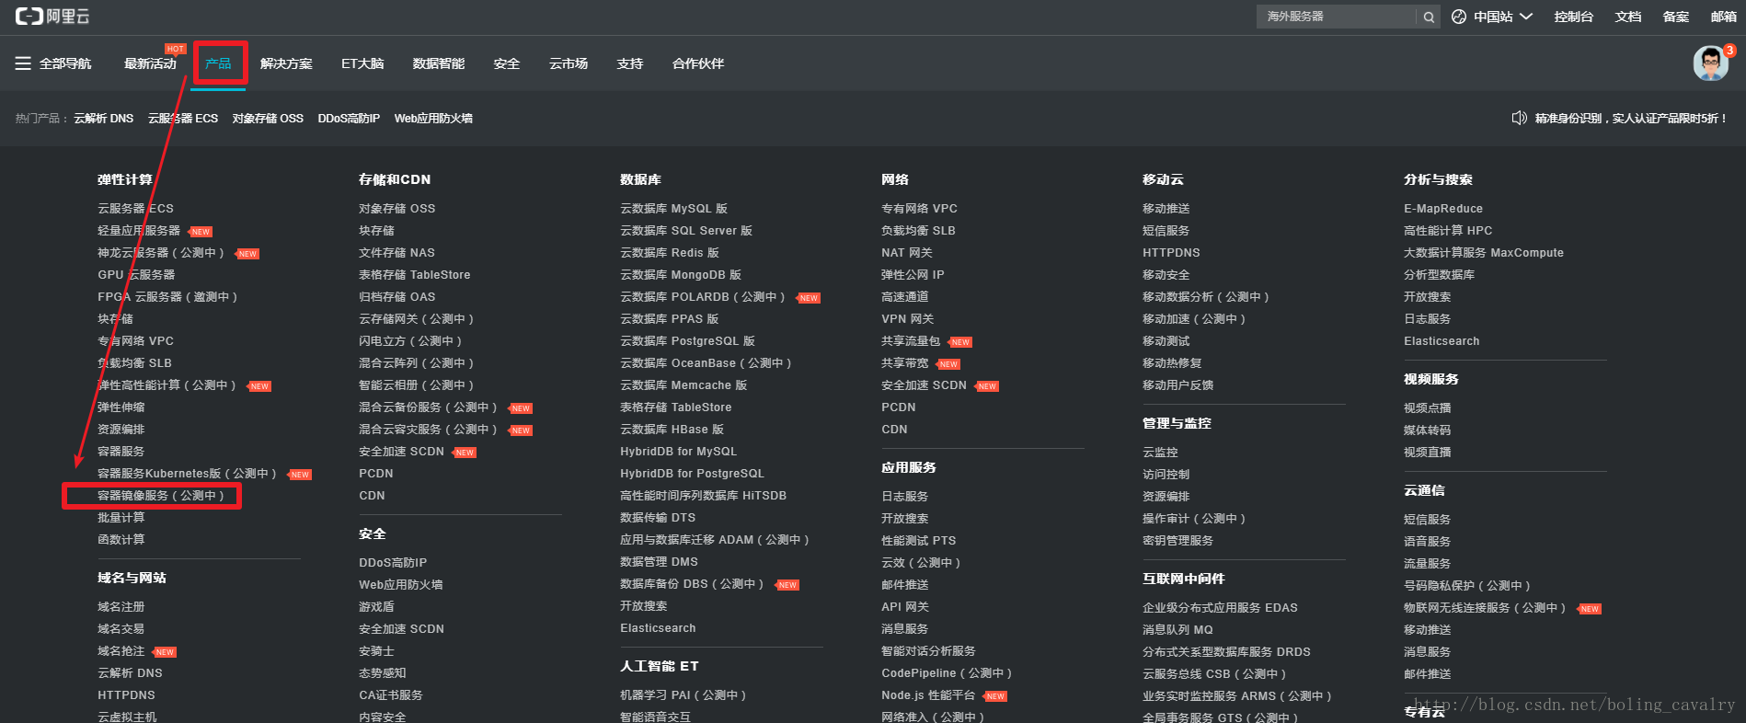Open 域名注册 link
This screenshot has width=1746, height=723.
121,607
